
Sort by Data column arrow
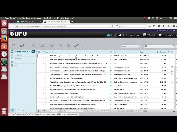[157, 52]
